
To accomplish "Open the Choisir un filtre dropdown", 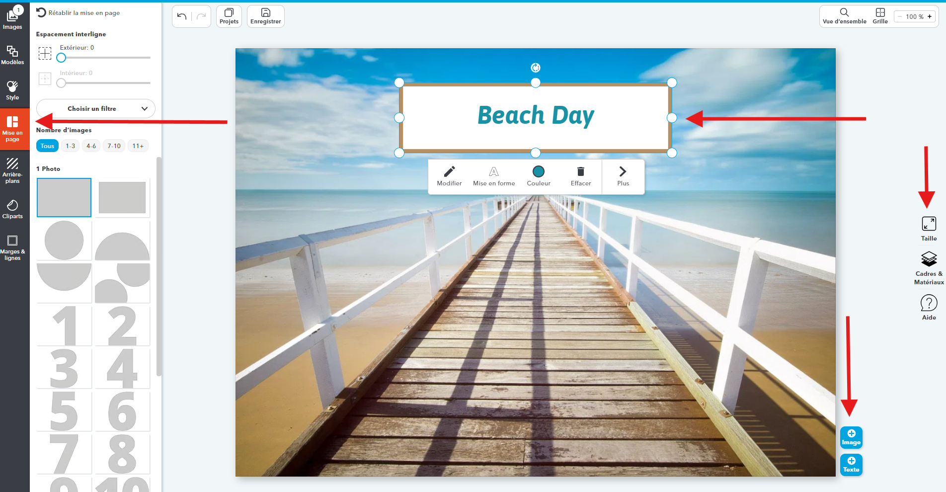I will click(96, 108).
